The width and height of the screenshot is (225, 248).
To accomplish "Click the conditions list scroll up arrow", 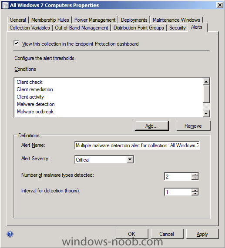I will [206, 82].
